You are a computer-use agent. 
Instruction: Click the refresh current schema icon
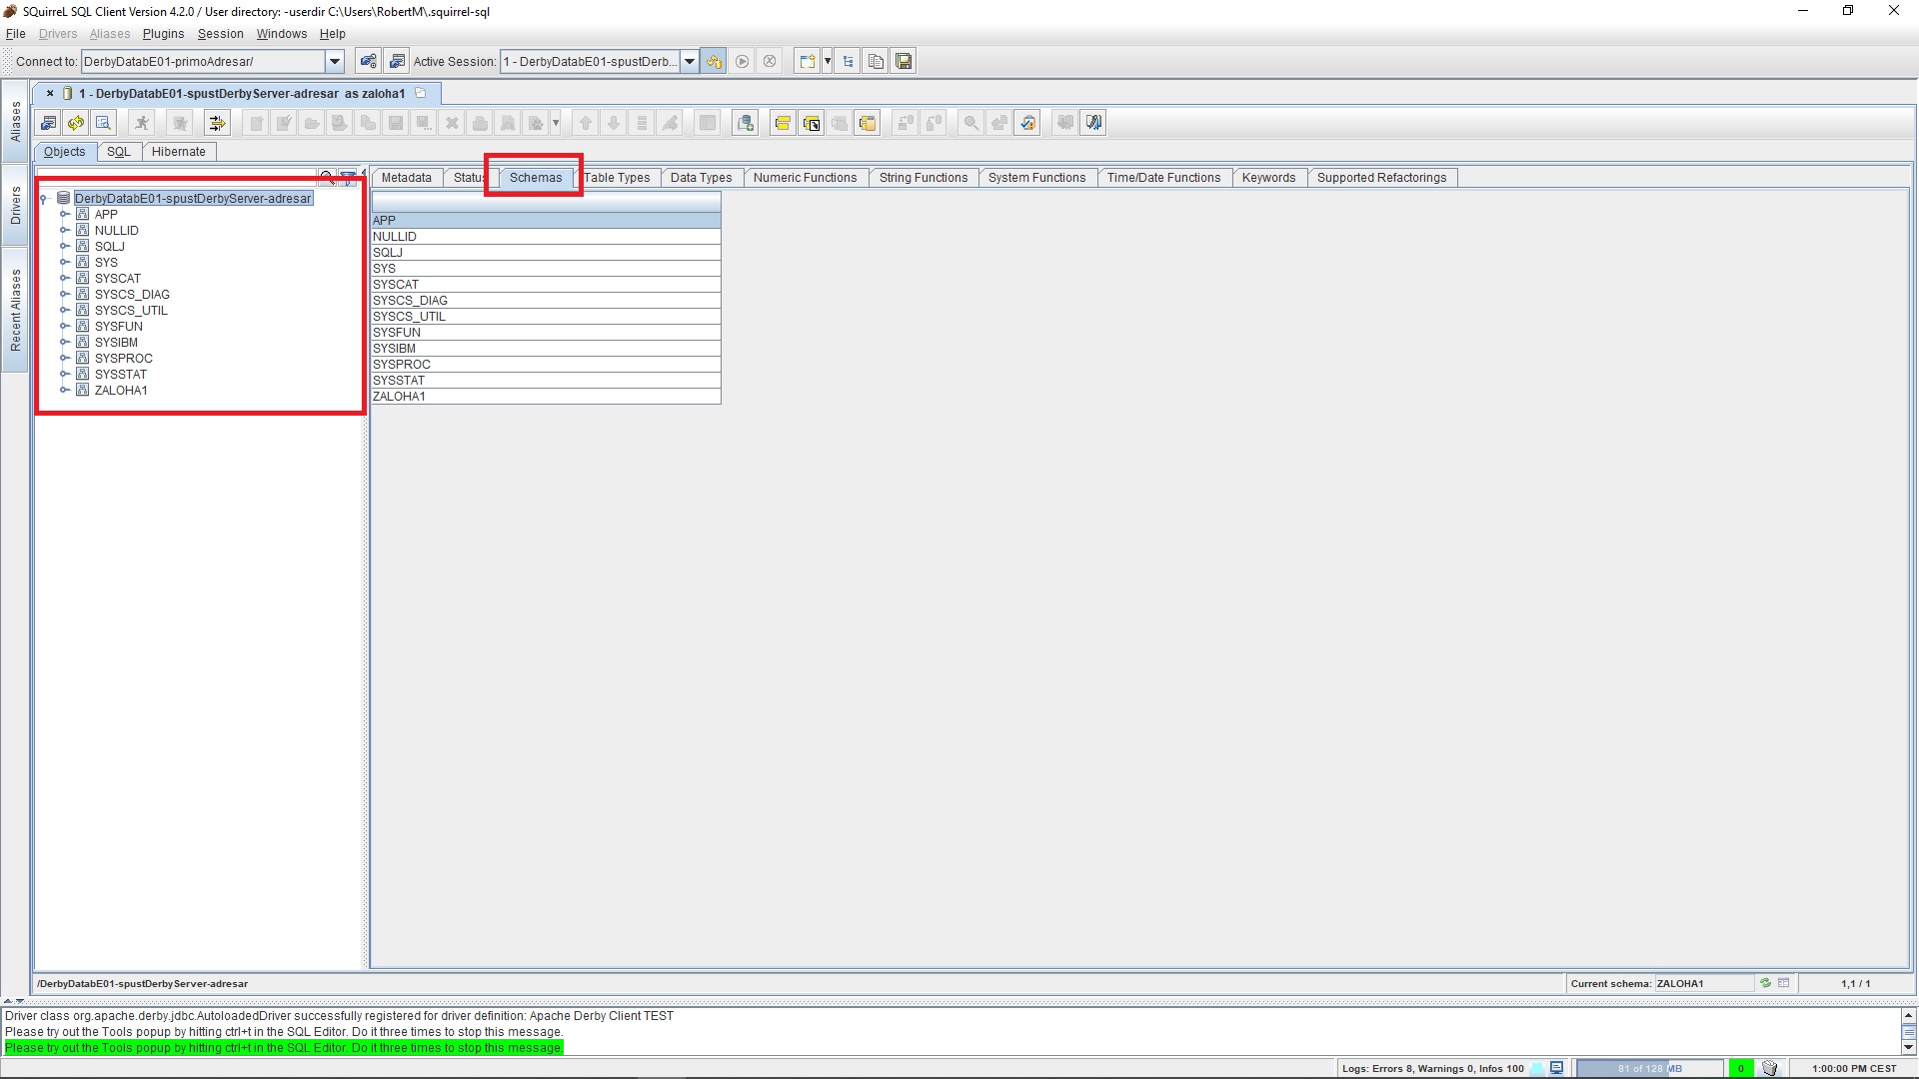(x=1766, y=983)
